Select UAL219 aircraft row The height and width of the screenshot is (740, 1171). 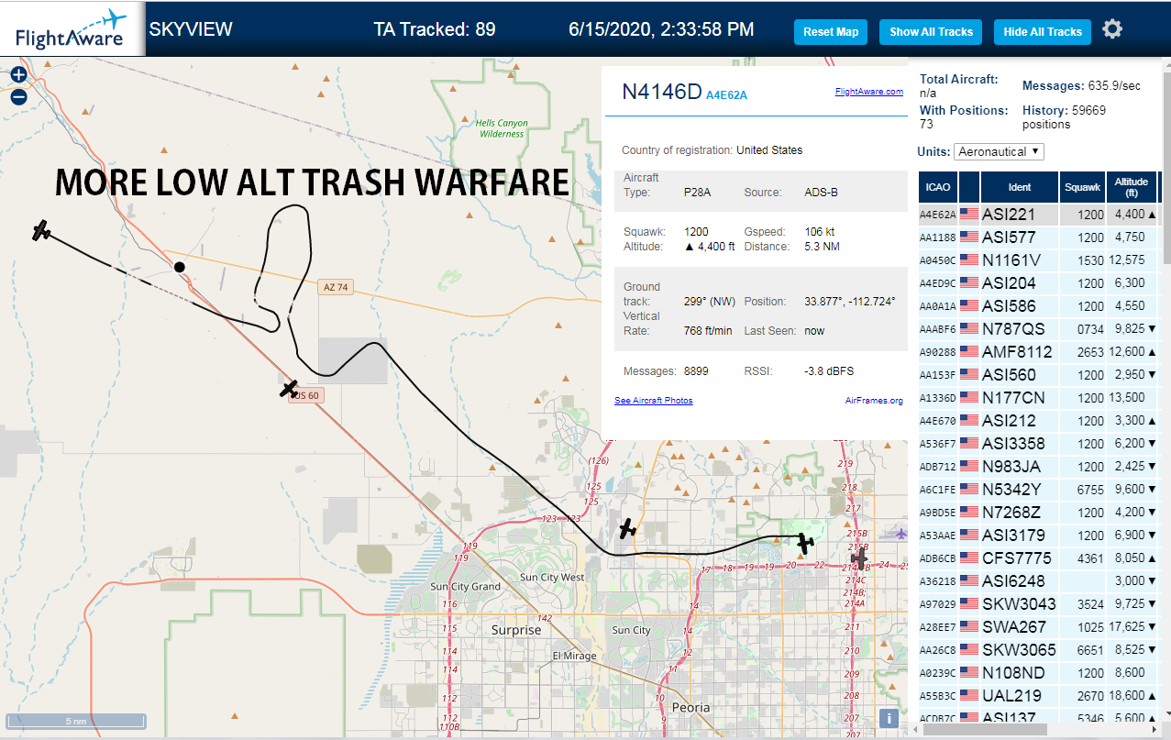[x=1038, y=696]
